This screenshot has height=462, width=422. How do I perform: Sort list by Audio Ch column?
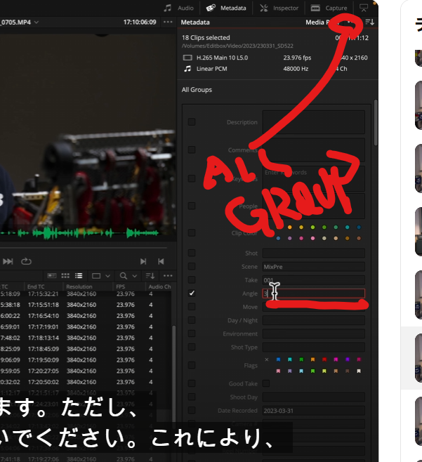159,286
